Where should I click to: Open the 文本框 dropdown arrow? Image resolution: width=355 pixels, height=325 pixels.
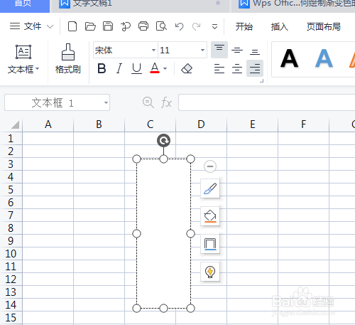[x=37, y=69]
